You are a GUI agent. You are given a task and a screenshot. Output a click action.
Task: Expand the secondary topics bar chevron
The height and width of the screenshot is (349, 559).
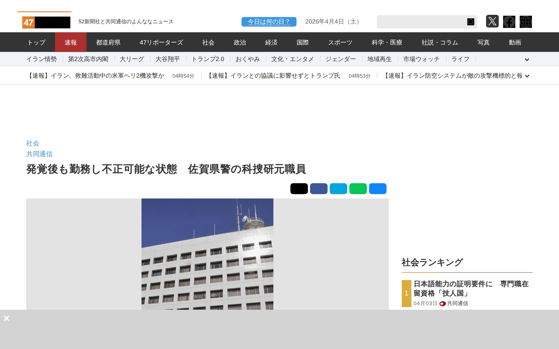tap(527, 59)
